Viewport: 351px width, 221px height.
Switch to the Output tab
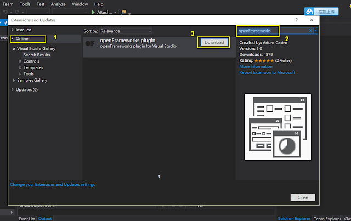pos(45,219)
